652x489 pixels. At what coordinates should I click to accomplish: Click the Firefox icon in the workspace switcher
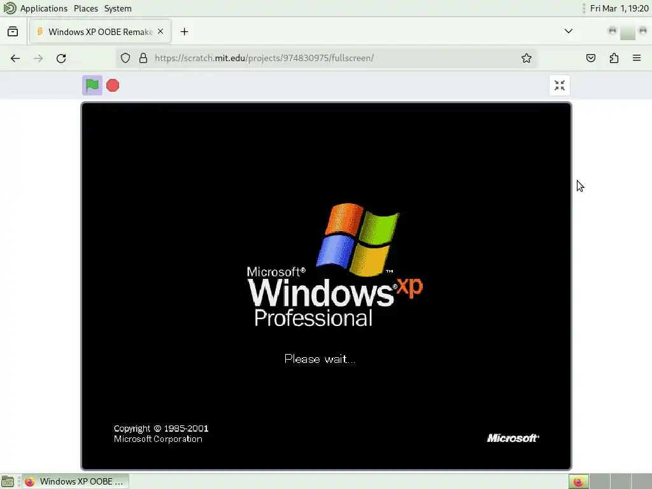point(578,481)
